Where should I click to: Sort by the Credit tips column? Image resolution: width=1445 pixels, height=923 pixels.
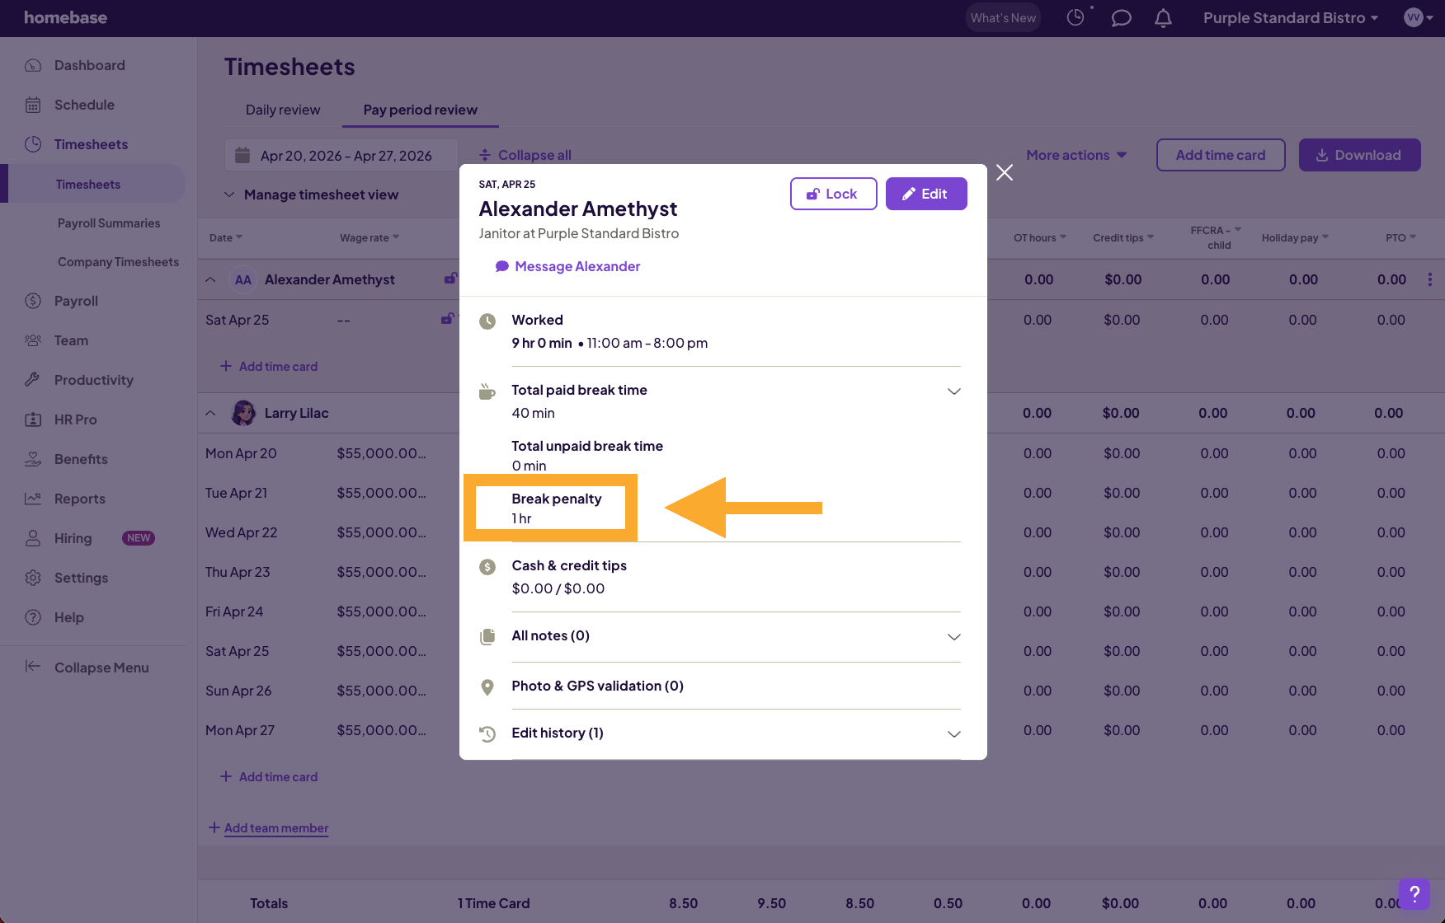[1123, 237]
